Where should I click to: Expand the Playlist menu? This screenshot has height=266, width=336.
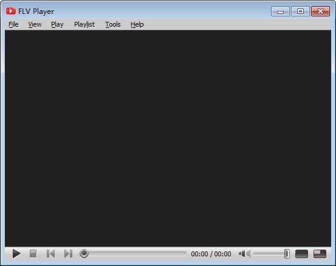[84, 24]
